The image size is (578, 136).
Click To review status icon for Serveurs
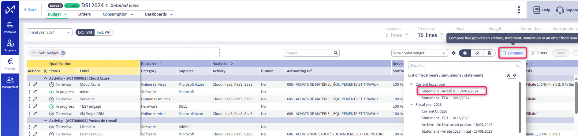point(52,99)
